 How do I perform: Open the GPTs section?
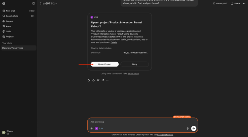[19, 31]
